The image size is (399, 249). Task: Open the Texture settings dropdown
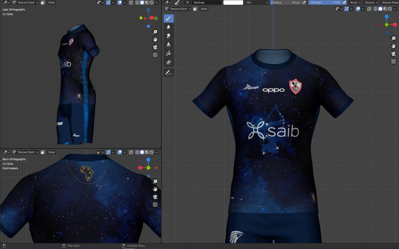(x=371, y=2)
